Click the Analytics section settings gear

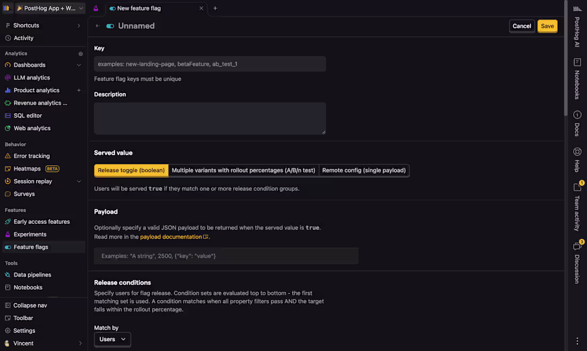81,53
